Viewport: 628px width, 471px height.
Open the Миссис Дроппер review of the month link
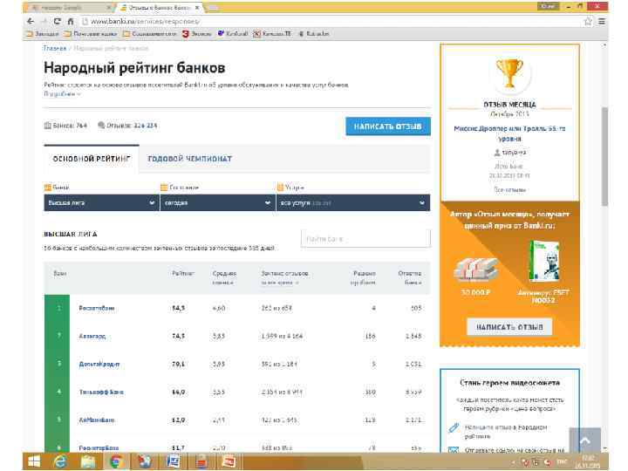[x=509, y=133]
